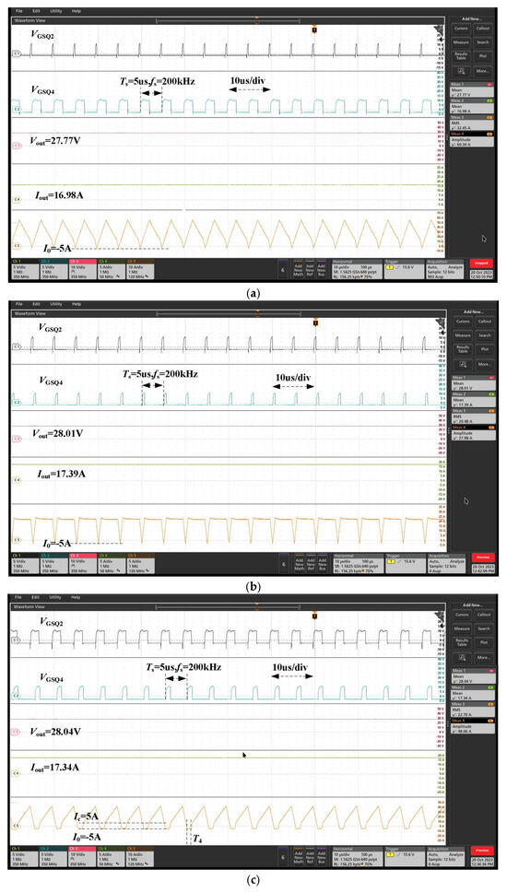
Task: Click the Preview acquisition button in panel (b)
Action: tap(482, 557)
